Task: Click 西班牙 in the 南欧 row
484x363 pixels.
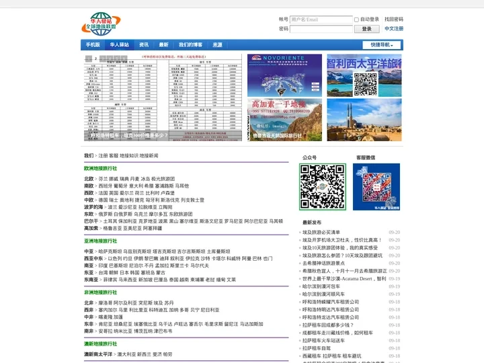Action: pyautogui.click(x=106, y=186)
